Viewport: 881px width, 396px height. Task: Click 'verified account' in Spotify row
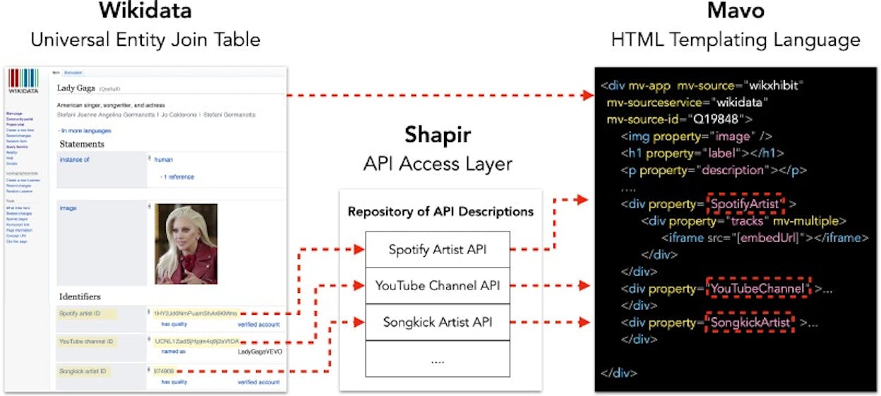point(258,324)
